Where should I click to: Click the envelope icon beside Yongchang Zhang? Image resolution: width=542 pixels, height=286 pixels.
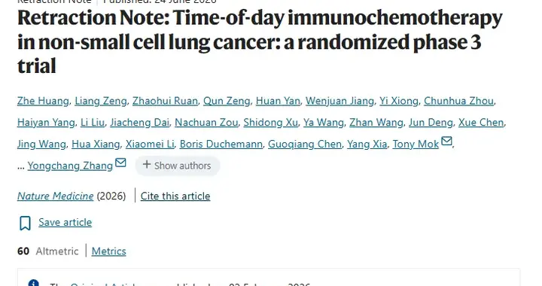tap(120, 163)
